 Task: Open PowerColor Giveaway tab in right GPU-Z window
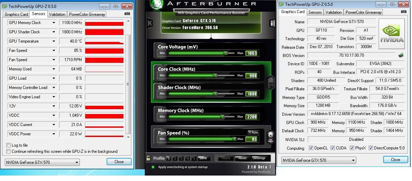[363, 12]
